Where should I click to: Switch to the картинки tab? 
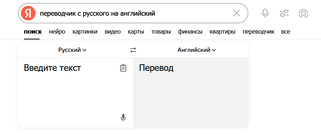coord(85,32)
